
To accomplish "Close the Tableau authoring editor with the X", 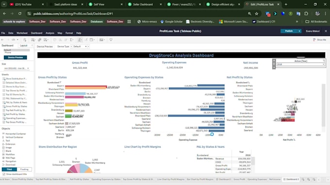I will point(326,31).
